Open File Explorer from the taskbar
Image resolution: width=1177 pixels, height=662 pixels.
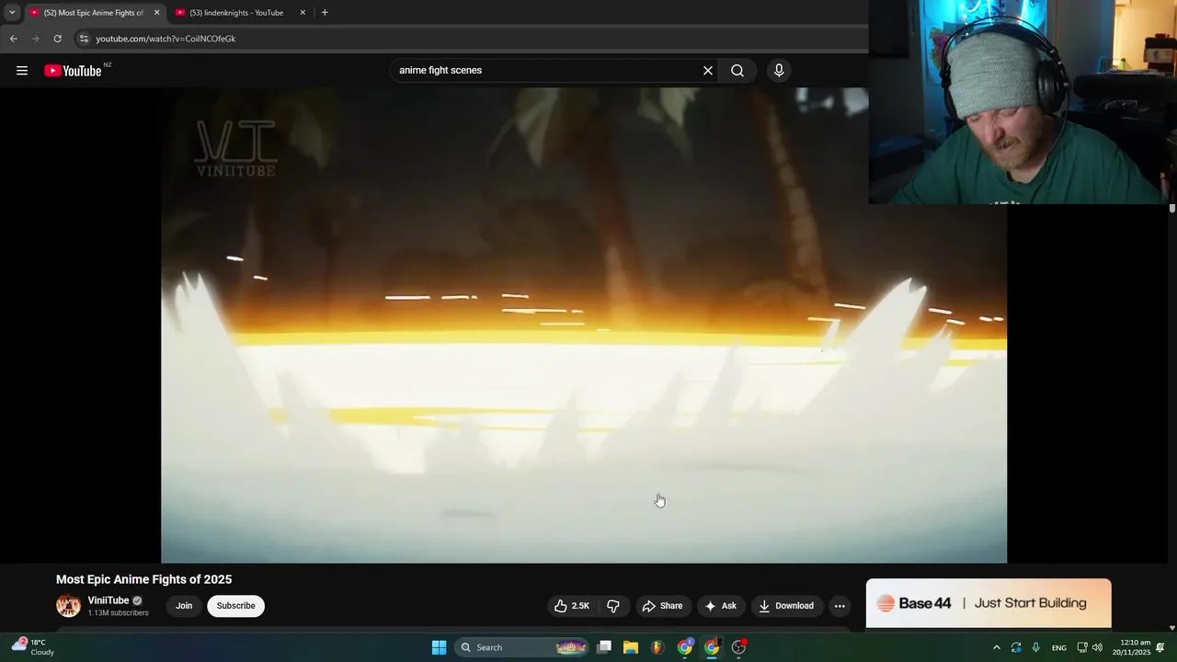click(631, 647)
